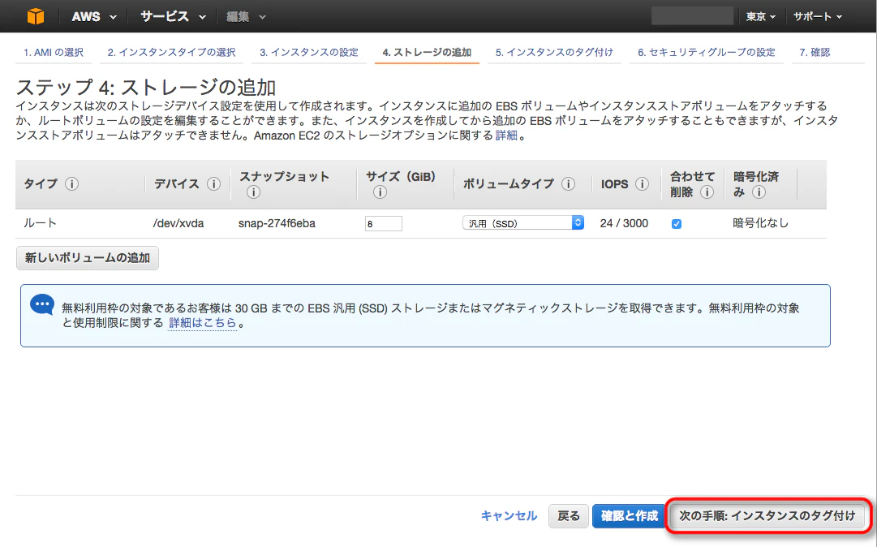This screenshot has width=877, height=547.
Task: Open the サポート menu
Action: tap(818, 17)
